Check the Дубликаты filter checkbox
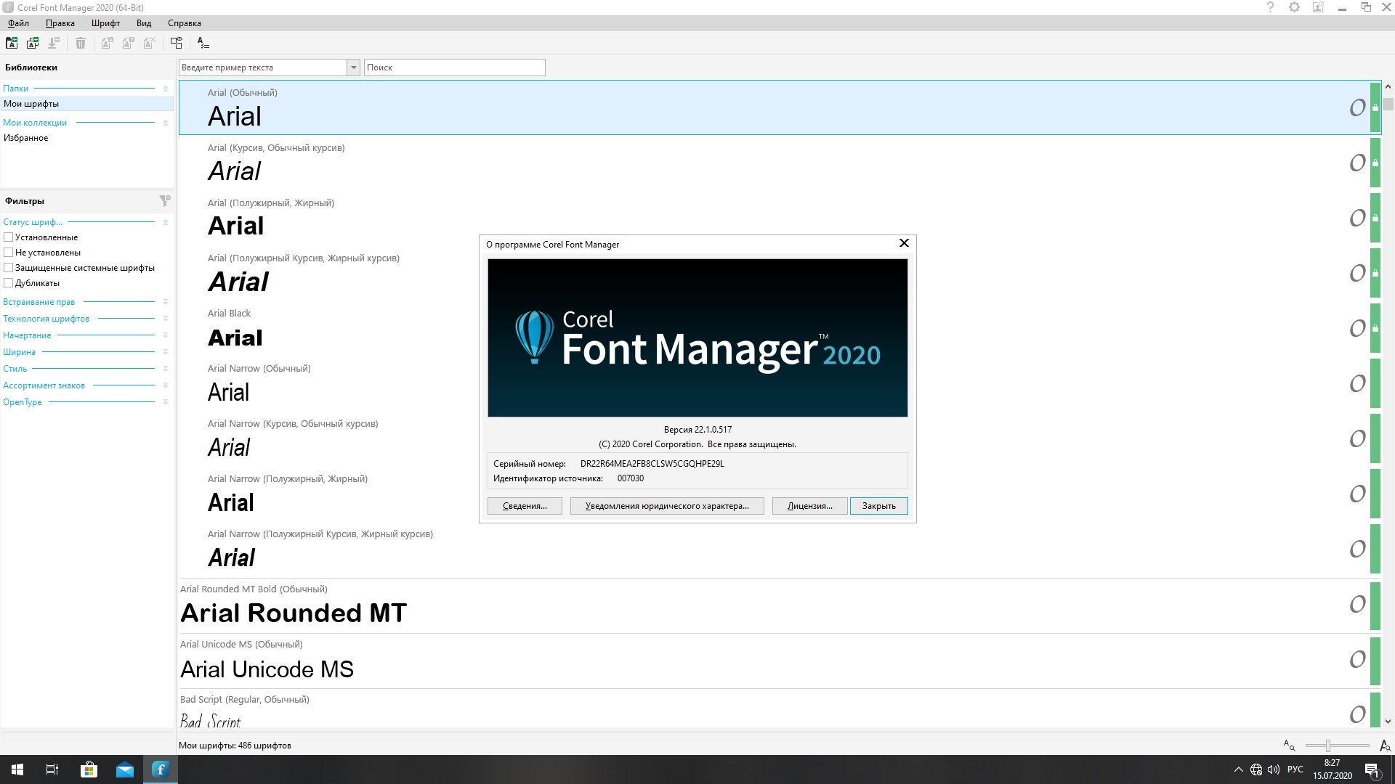Screen dimensions: 1395x784 coord(9,283)
